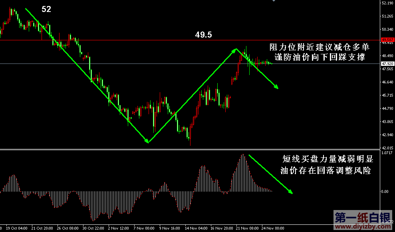This screenshot has width=395, height=232.
Task: Select the long green downtrend arrow from 52
Action: tap(86, 75)
